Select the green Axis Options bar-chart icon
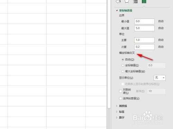Image resolution: width=173 pixels, height=129 pixels. coord(144,2)
